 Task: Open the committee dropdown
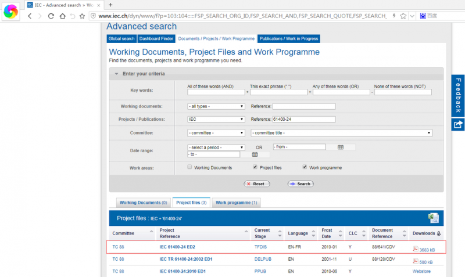click(216, 133)
